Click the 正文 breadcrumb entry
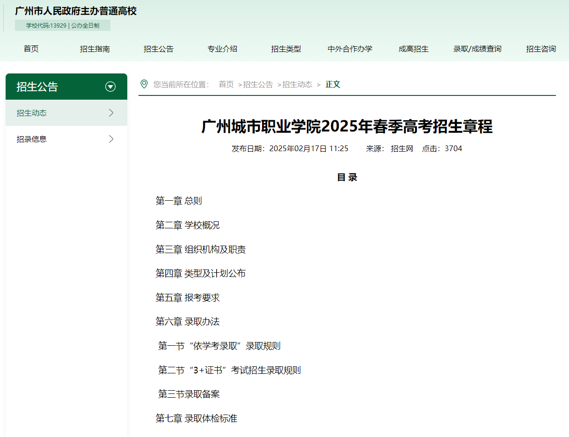 [333, 85]
